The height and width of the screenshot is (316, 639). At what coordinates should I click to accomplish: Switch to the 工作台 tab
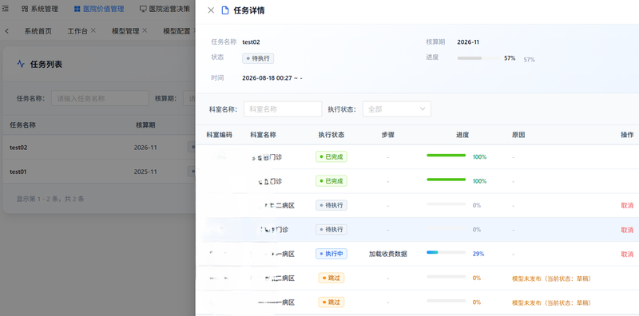pos(77,31)
